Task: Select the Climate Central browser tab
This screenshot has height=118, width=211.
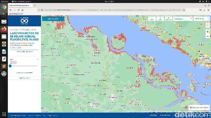Action: click(x=20, y=5)
